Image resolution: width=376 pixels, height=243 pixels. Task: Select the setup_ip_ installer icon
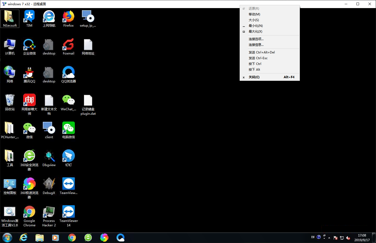88,19
